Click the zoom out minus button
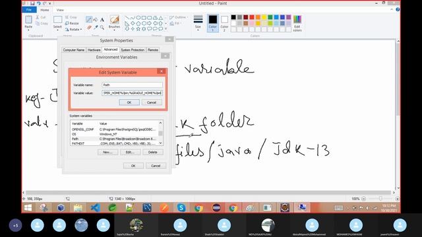 (x=363, y=199)
